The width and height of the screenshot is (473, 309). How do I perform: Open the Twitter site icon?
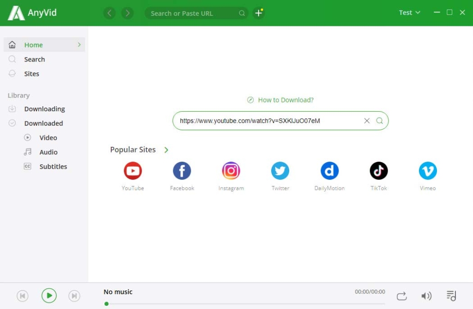tap(280, 171)
